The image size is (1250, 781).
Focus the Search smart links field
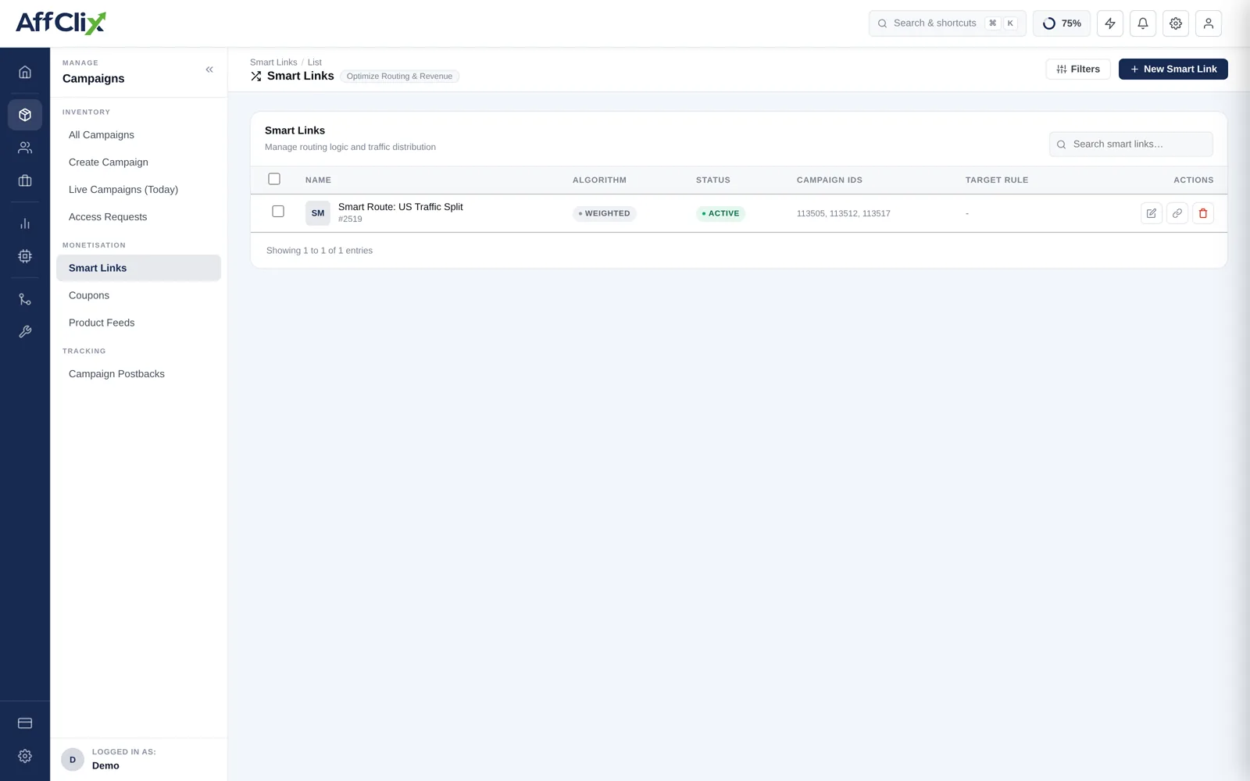tap(1131, 144)
